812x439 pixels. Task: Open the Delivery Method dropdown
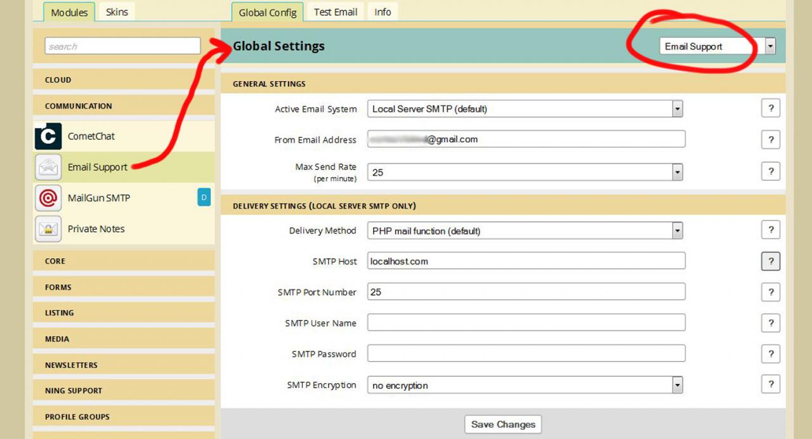coord(525,231)
